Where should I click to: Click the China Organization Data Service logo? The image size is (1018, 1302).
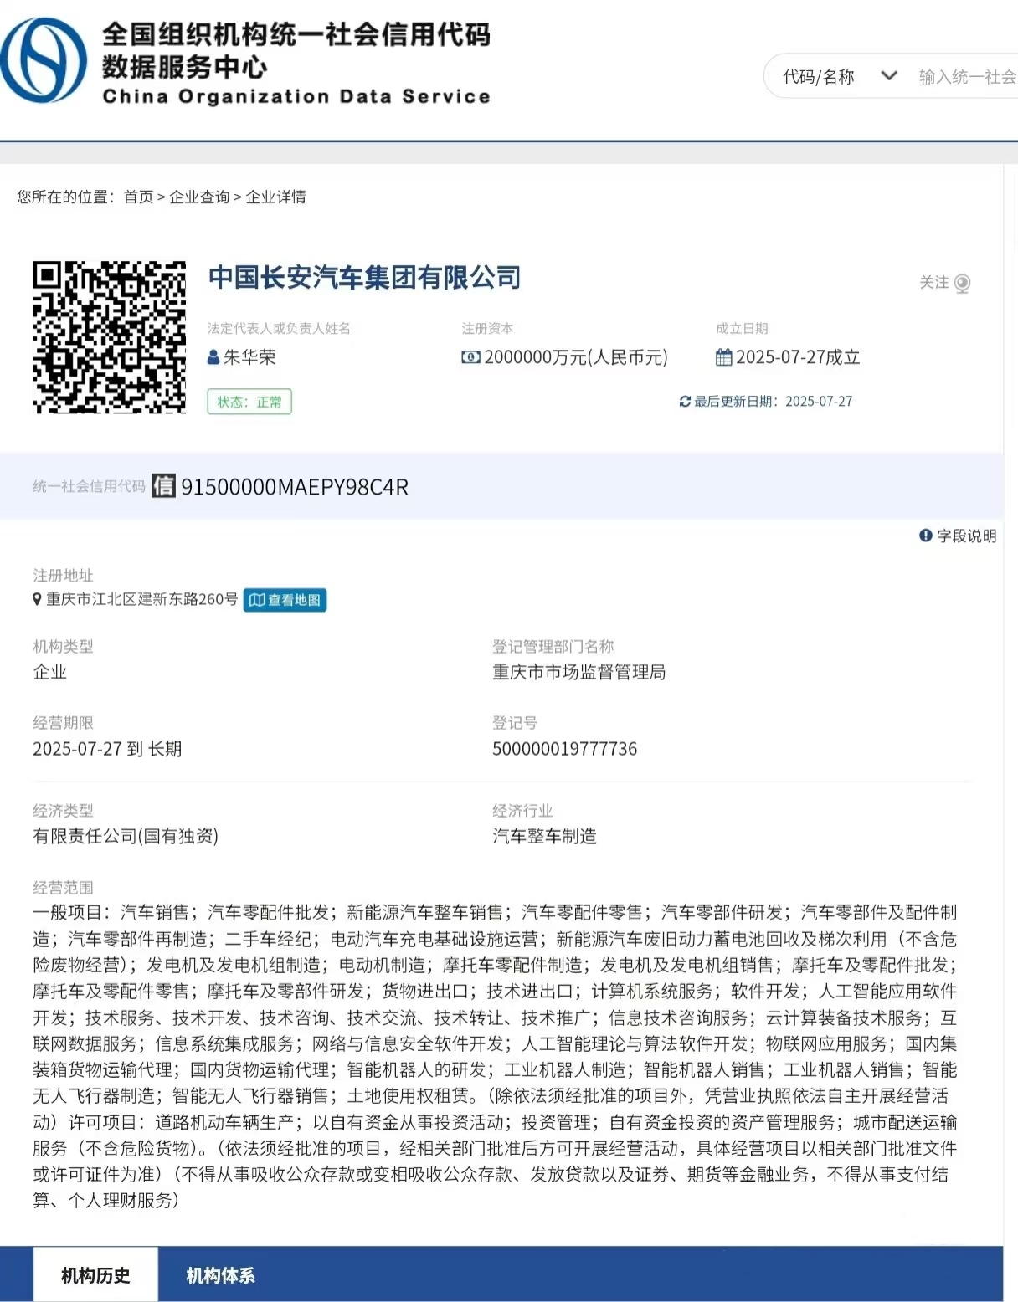click(44, 60)
